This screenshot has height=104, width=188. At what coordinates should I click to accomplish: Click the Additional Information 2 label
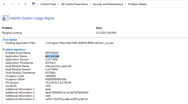coord(20,93)
